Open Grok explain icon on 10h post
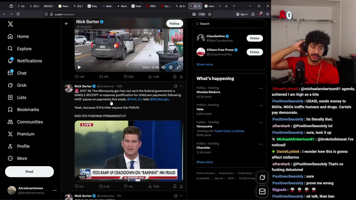The height and width of the screenshot is (200, 356). coord(175,86)
